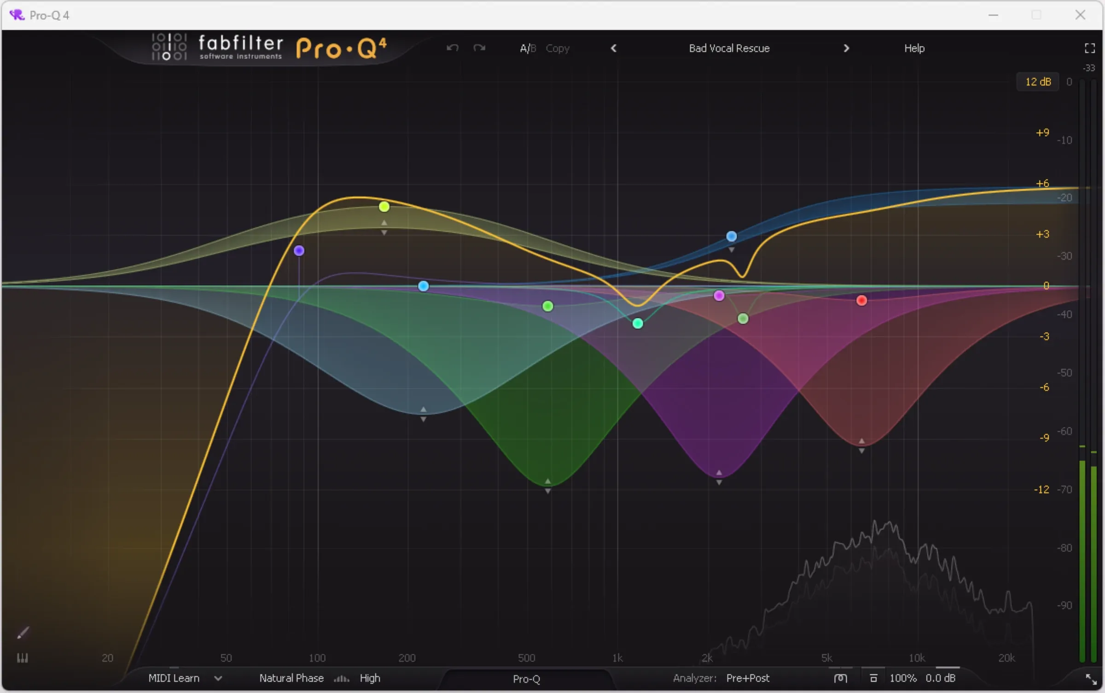This screenshot has width=1105, height=693.
Task: Click the redo arrow icon
Action: [479, 48]
